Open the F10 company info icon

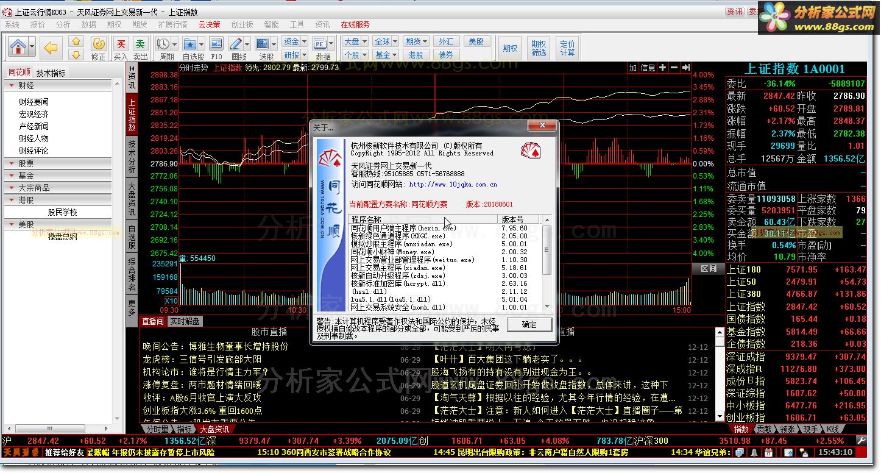click(216, 44)
